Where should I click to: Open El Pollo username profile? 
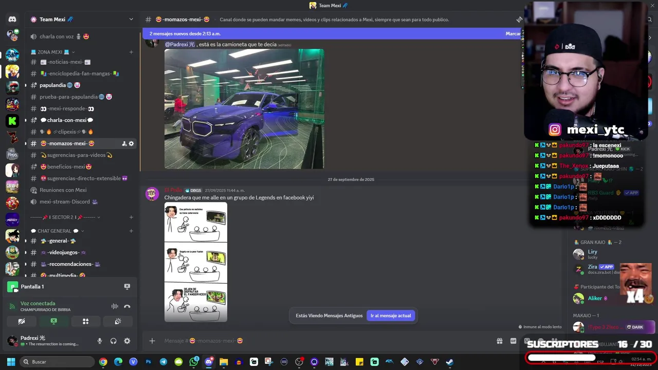173,190
